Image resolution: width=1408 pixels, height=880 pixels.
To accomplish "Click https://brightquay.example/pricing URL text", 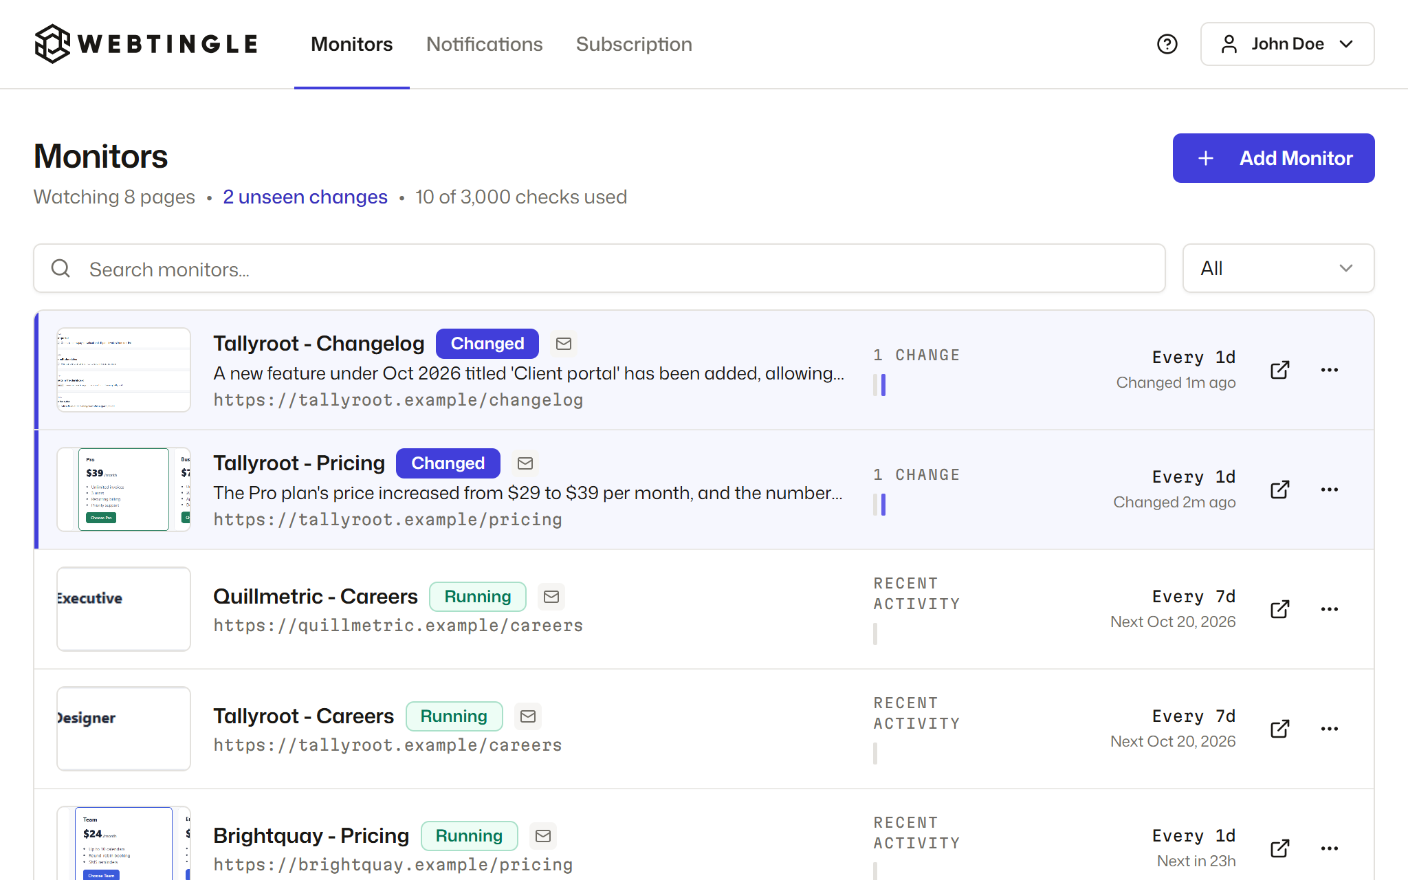I will pyautogui.click(x=393, y=865).
